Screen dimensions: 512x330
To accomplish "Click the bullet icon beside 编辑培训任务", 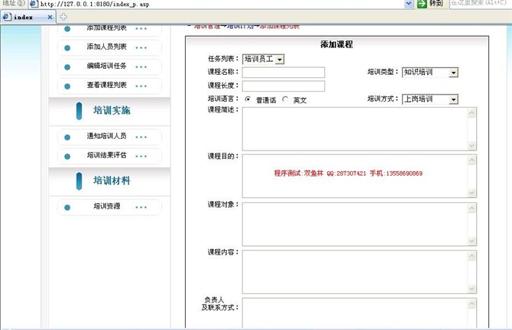I will pos(67,67).
